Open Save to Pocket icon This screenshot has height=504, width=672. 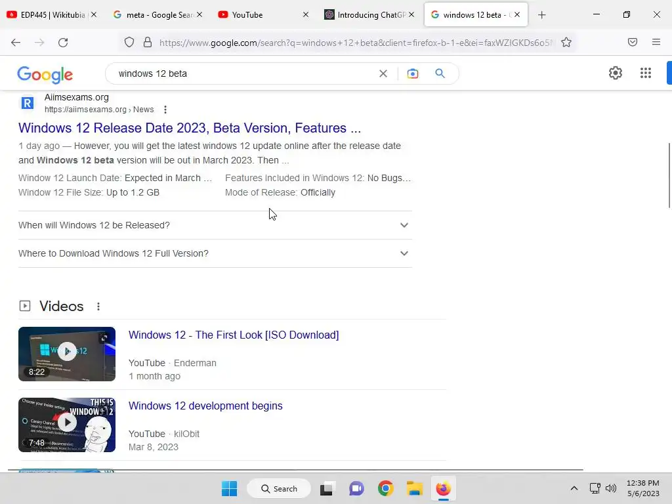[633, 42]
